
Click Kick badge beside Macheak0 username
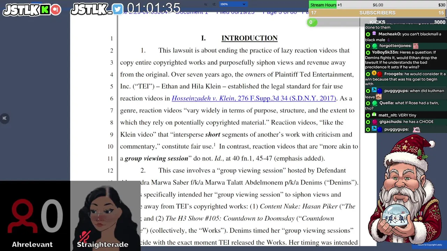click(368, 34)
